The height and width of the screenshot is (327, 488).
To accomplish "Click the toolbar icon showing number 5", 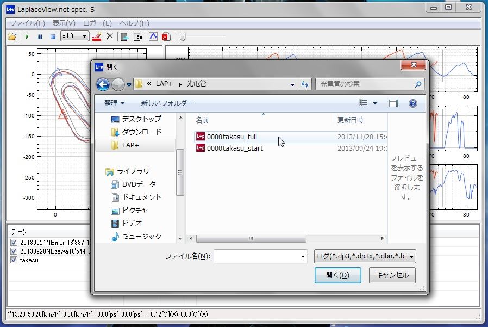I will 138,37.
